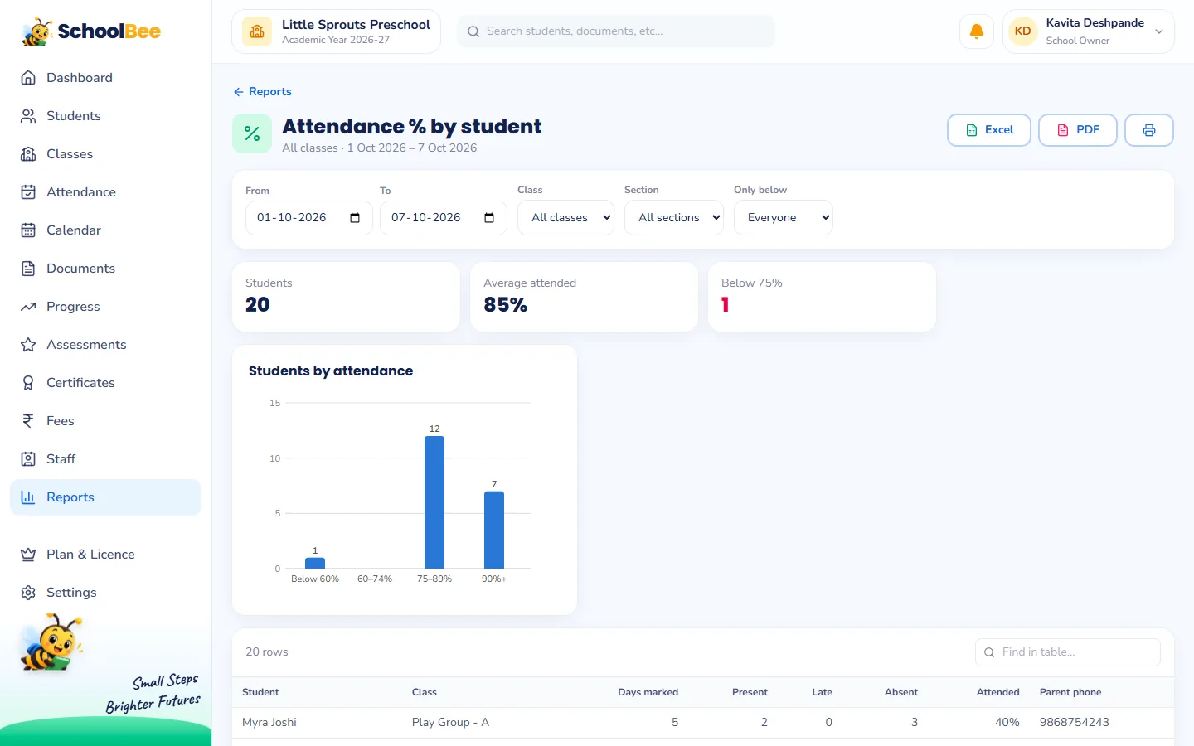Image resolution: width=1194 pixels, height=746 pixels.
Task: Click the search magnifier icon in top bar
Action: [x=473, y=31]
